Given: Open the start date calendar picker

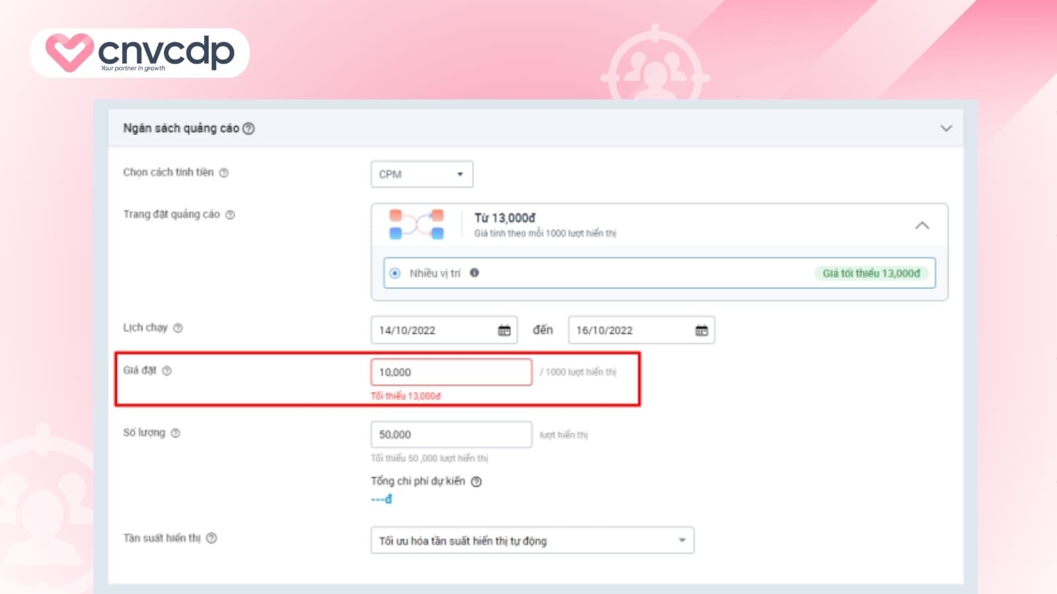Looking at the screenshot, I should coord(505,330).
